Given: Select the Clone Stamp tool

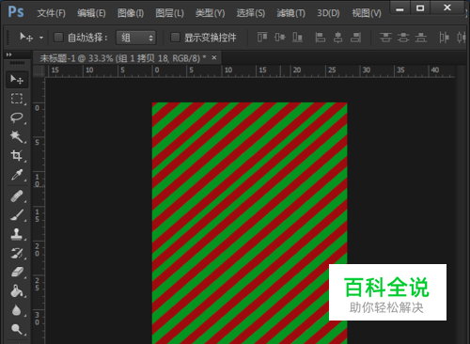Looking at the screenshot, I should [x=17, y=234].
